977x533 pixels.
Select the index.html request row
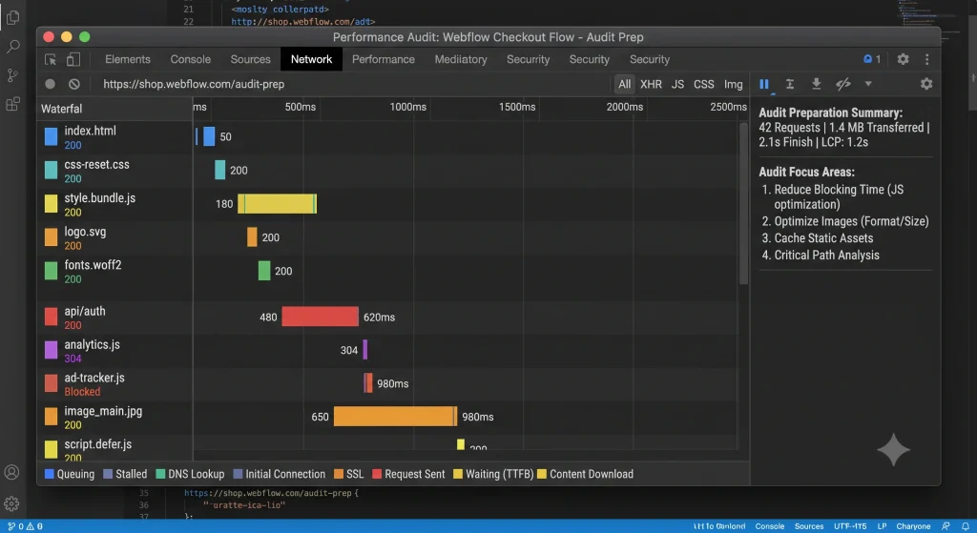coord(114,137)
